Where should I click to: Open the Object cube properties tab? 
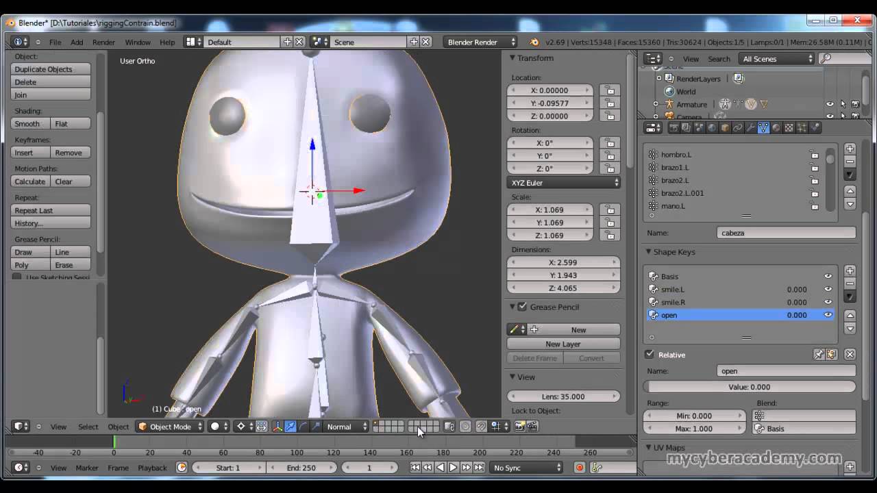coord(725,127)
